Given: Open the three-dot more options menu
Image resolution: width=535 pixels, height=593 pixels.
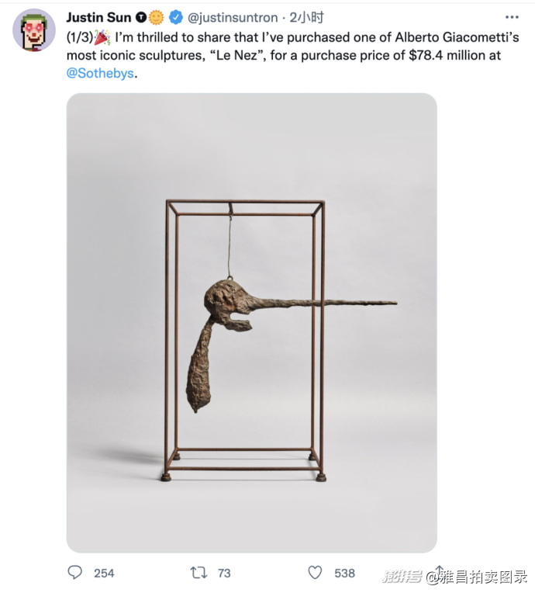Looking at the screenshot, I should pyautogui.click(x=512, y=17).
